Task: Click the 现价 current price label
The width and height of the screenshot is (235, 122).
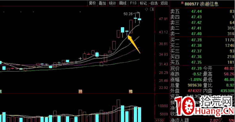Action: point(175,69)
